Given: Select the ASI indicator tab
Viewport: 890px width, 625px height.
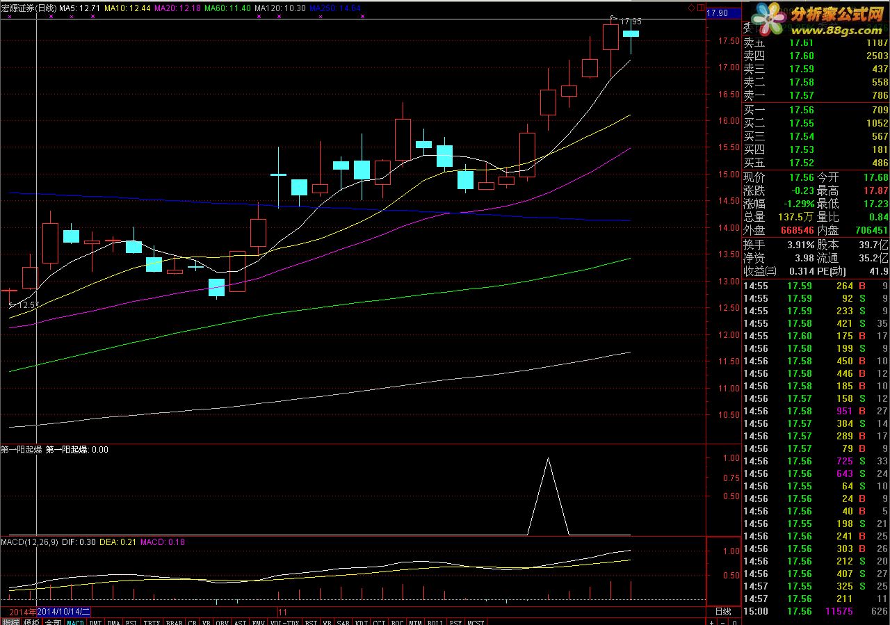Looking at the screenshot, I should coord(240,622).
